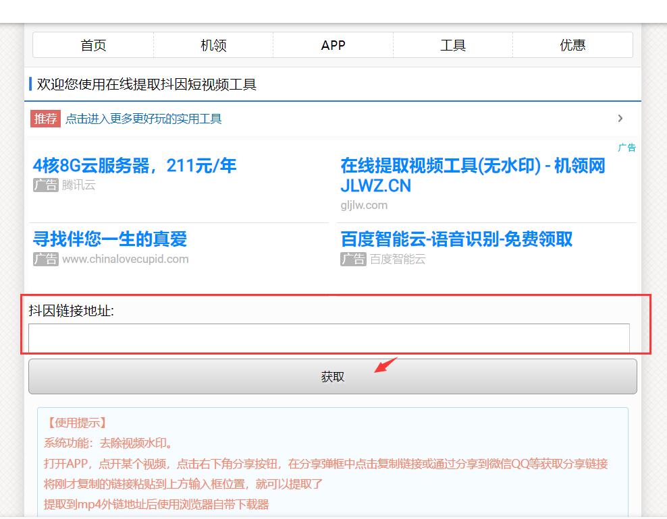Image resolution: width=667 pixels, height=519 pixels.
Task: Focus the 抖因链接地址 input box
Action: click(x=329, y=338)
